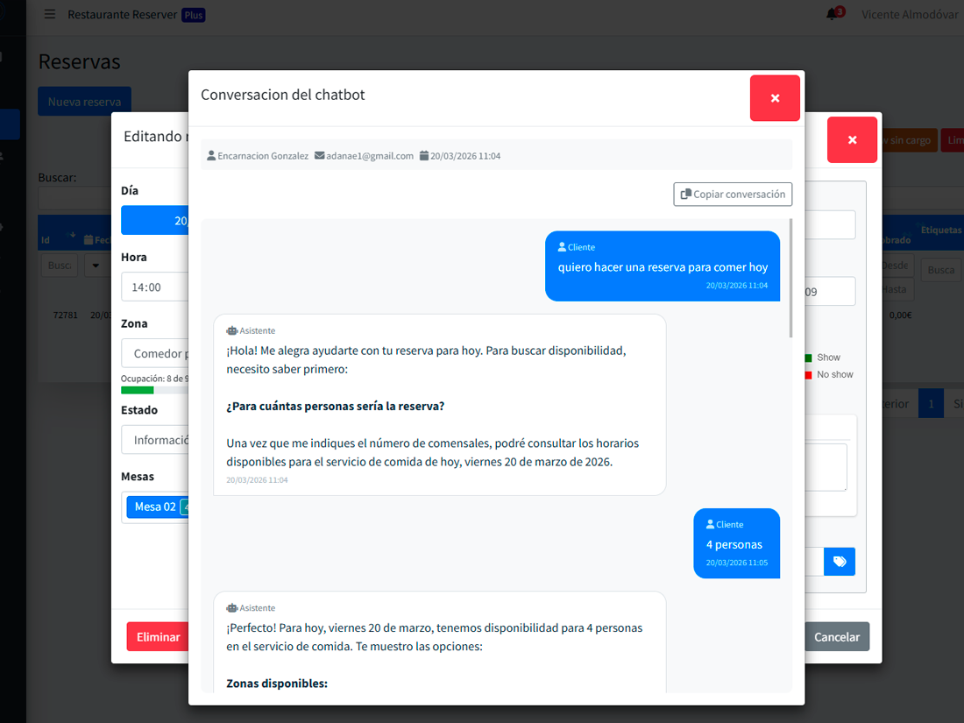Screen dimensions: 964x723
Task: Click the Id column search field
Action: coord(60,266)
